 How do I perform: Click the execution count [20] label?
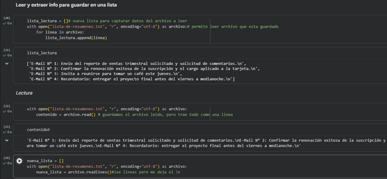coord(7,18)
